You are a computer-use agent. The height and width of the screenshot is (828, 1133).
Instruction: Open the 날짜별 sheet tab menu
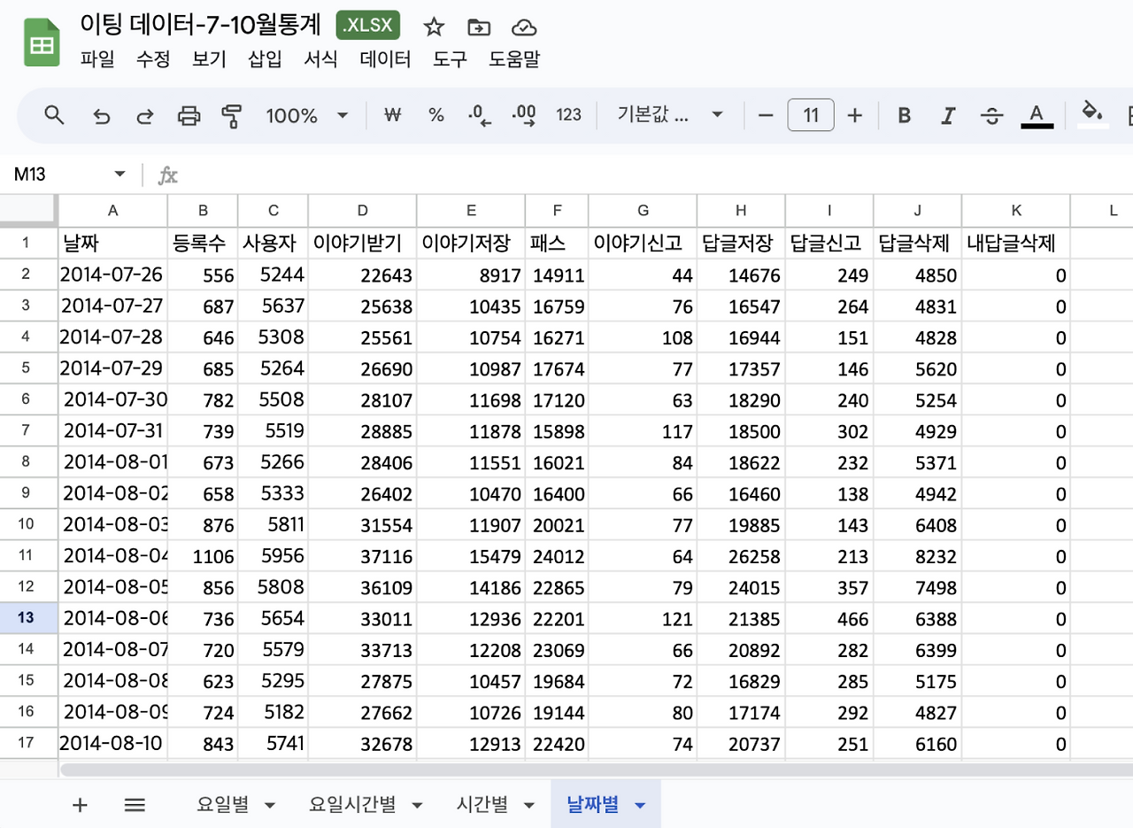[x=640, y=804]
